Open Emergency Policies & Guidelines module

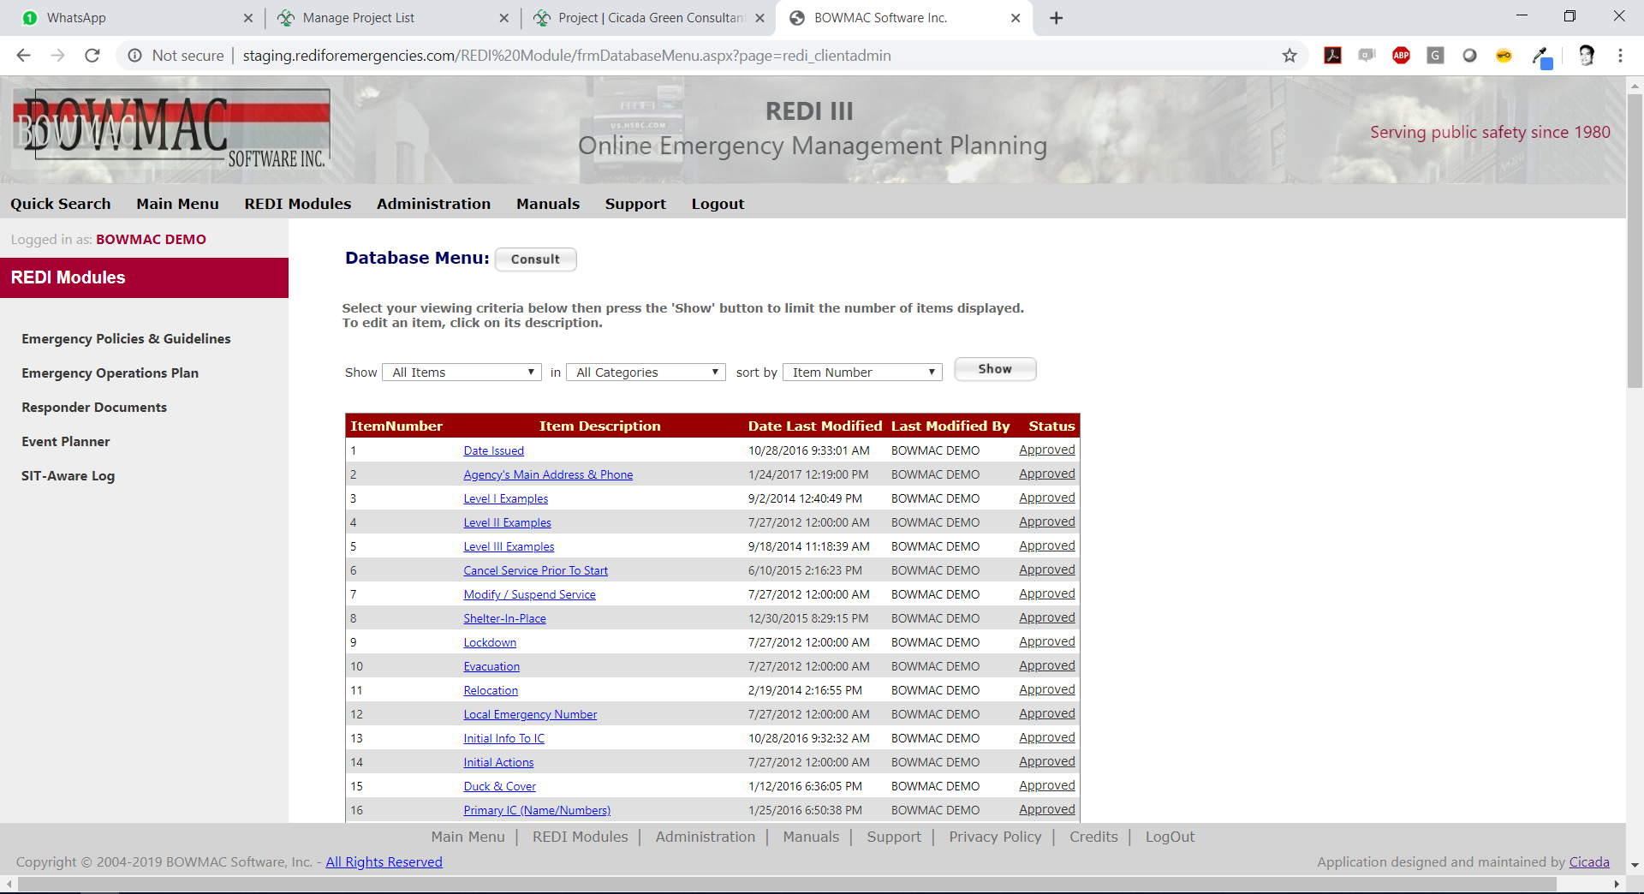126,339
